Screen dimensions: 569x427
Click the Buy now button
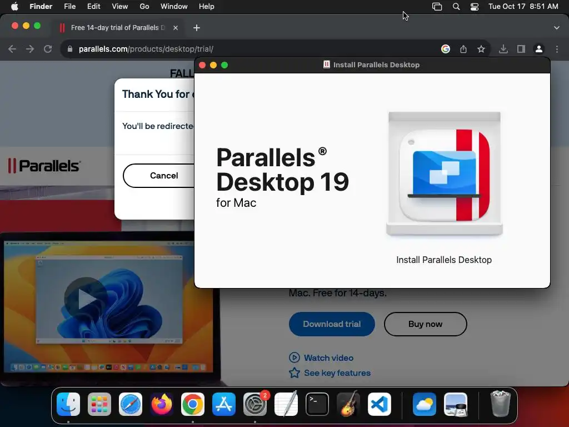(425, 324)
